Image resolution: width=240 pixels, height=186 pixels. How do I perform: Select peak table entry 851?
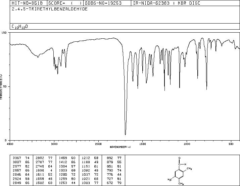pos(110,166)
